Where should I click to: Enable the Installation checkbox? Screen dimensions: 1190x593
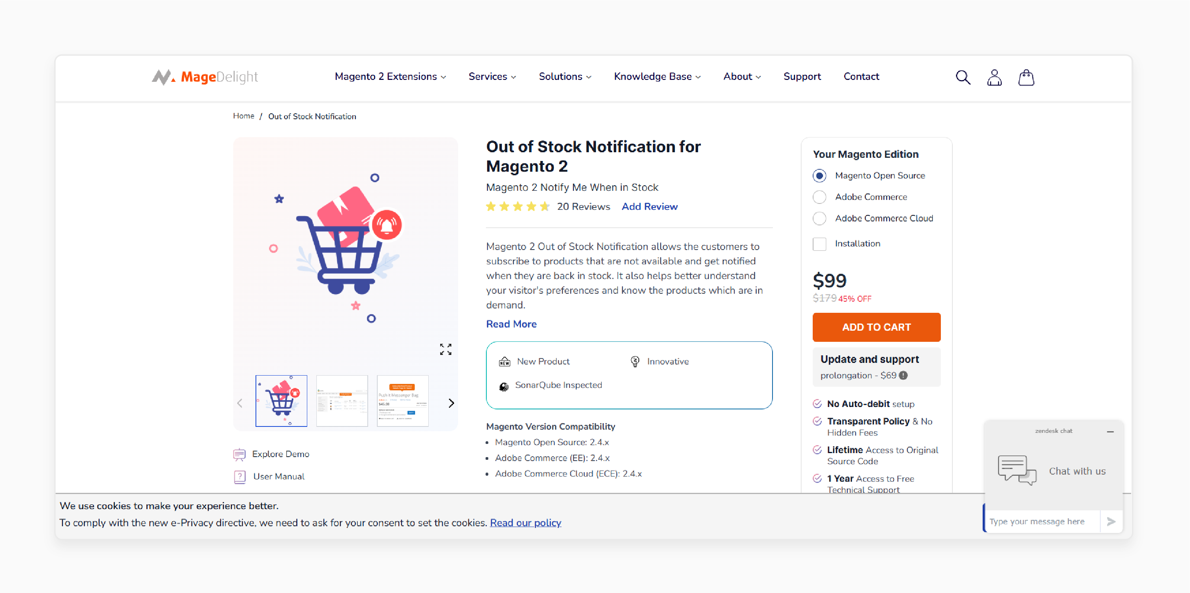click(819, 244)
